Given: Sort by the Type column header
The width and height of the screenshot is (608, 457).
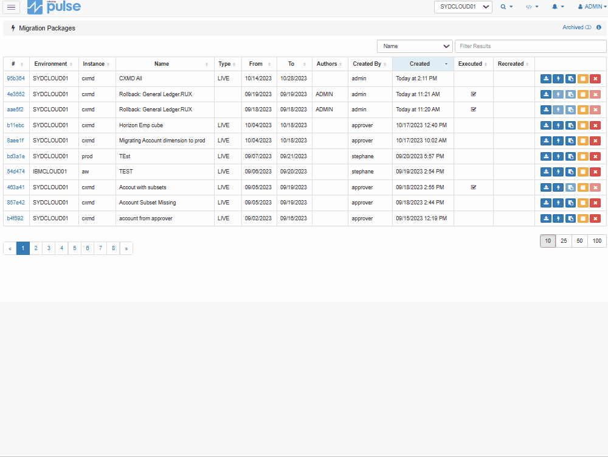Looking at the screenshot, I should click(x=227, y=64).
